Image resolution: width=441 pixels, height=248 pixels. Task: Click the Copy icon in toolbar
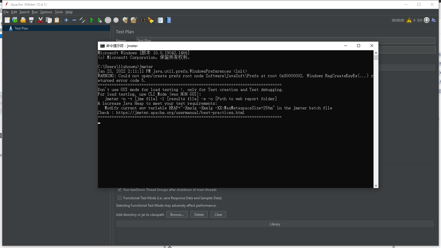point(49,20)
